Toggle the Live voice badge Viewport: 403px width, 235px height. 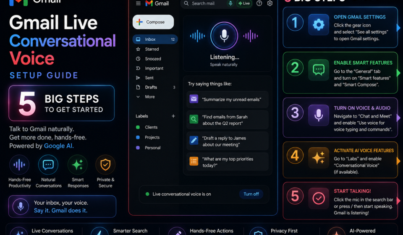244,3
